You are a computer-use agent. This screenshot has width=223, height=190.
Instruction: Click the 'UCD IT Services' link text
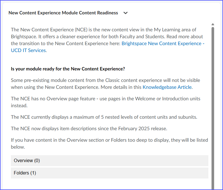(28, 51)
